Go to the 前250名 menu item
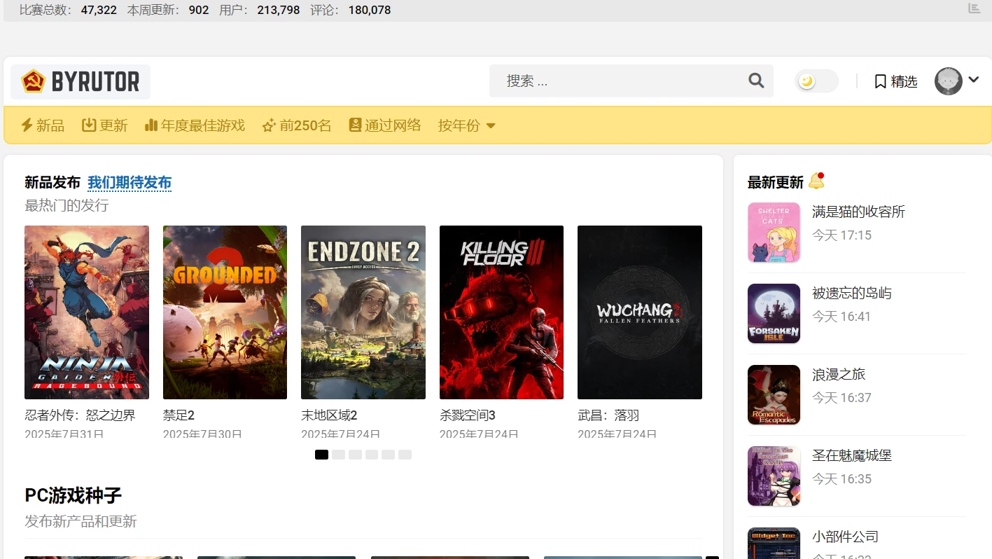Image resolution: width=992 pixels, height=559 pixels. tap(297, 125)
